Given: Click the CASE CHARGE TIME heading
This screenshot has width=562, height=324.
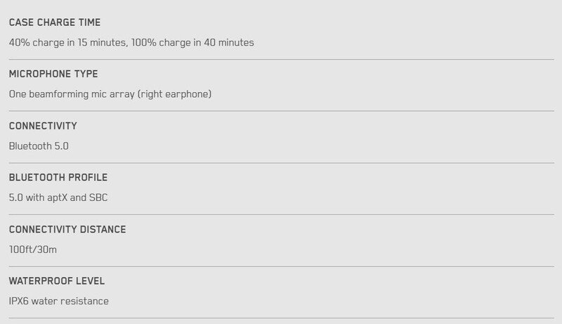Looking at the screenshot, I should tap(55, 22).
